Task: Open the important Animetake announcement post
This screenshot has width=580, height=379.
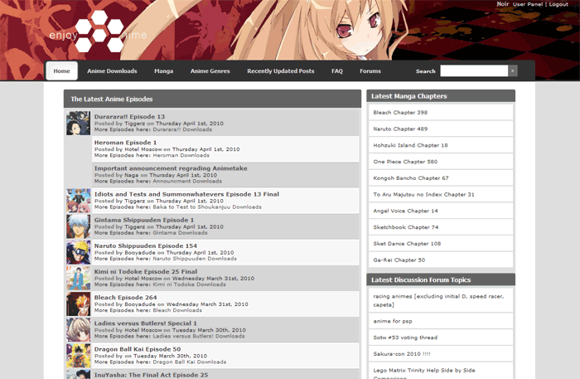Action: (171, 168)
